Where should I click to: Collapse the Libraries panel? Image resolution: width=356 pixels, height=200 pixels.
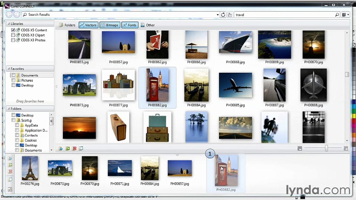[9, 24]
